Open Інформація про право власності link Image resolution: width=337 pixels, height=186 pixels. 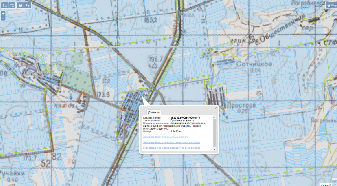(171, 148)
